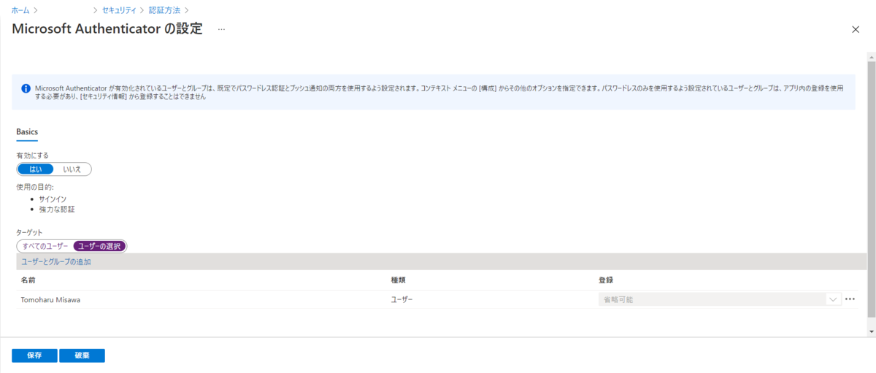
Task: Close the Microsoft Authenticator settings pane
Action: pyautogui.click(x=856, y=29)
